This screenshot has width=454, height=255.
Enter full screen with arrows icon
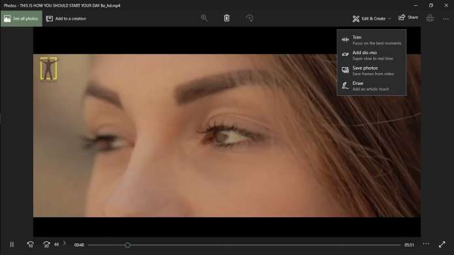click(x=442, y=245)
